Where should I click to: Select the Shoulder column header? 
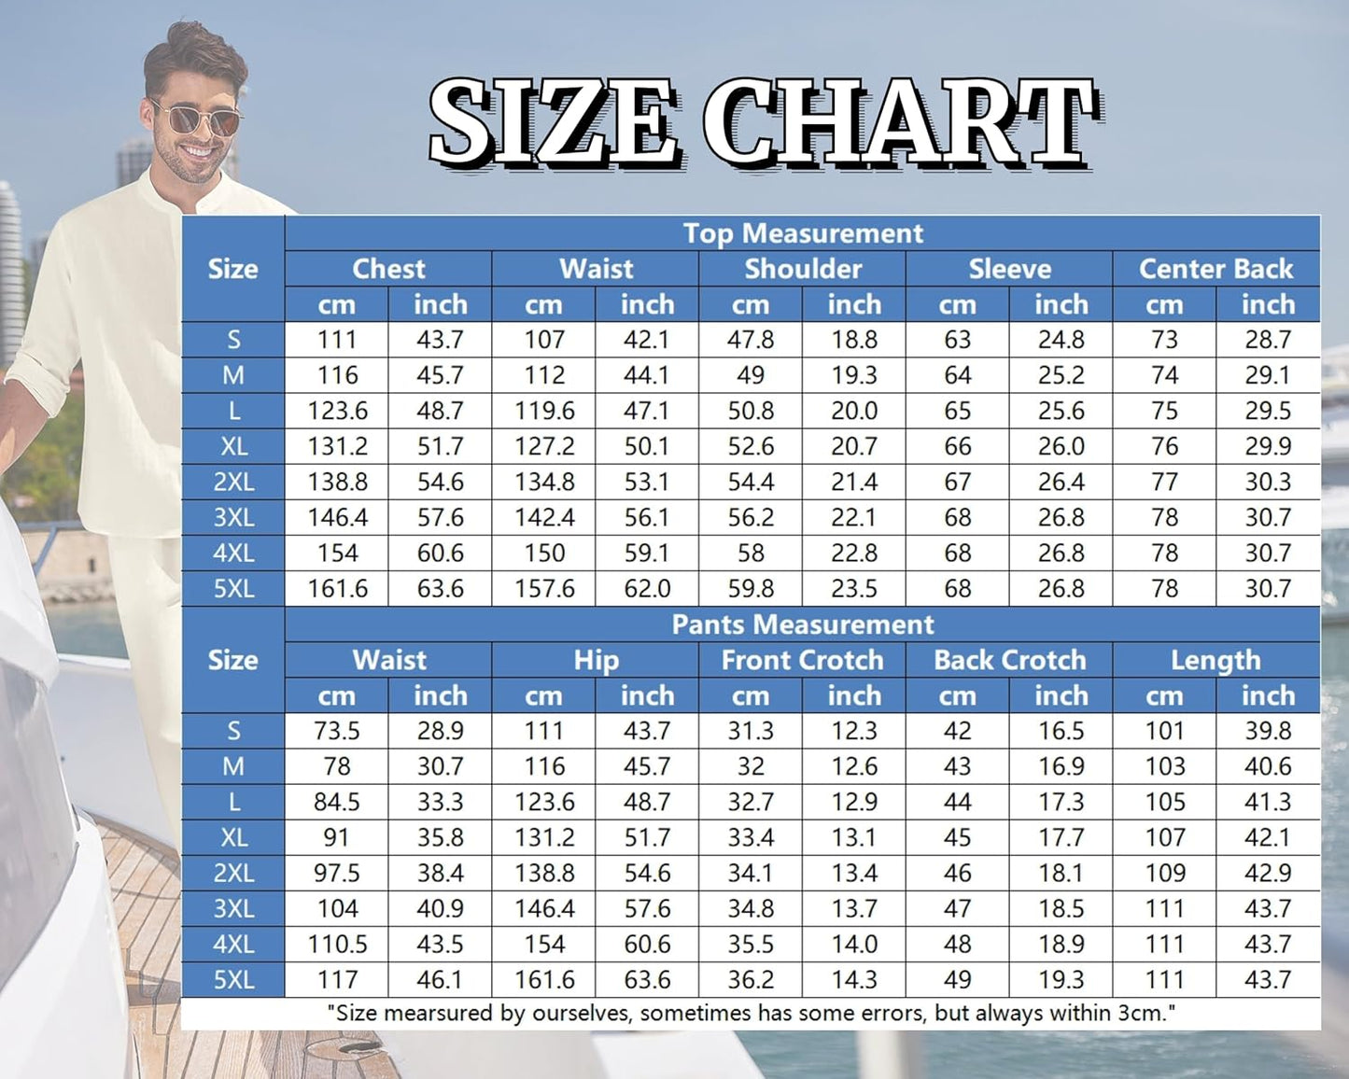click(x=802, y=269)
